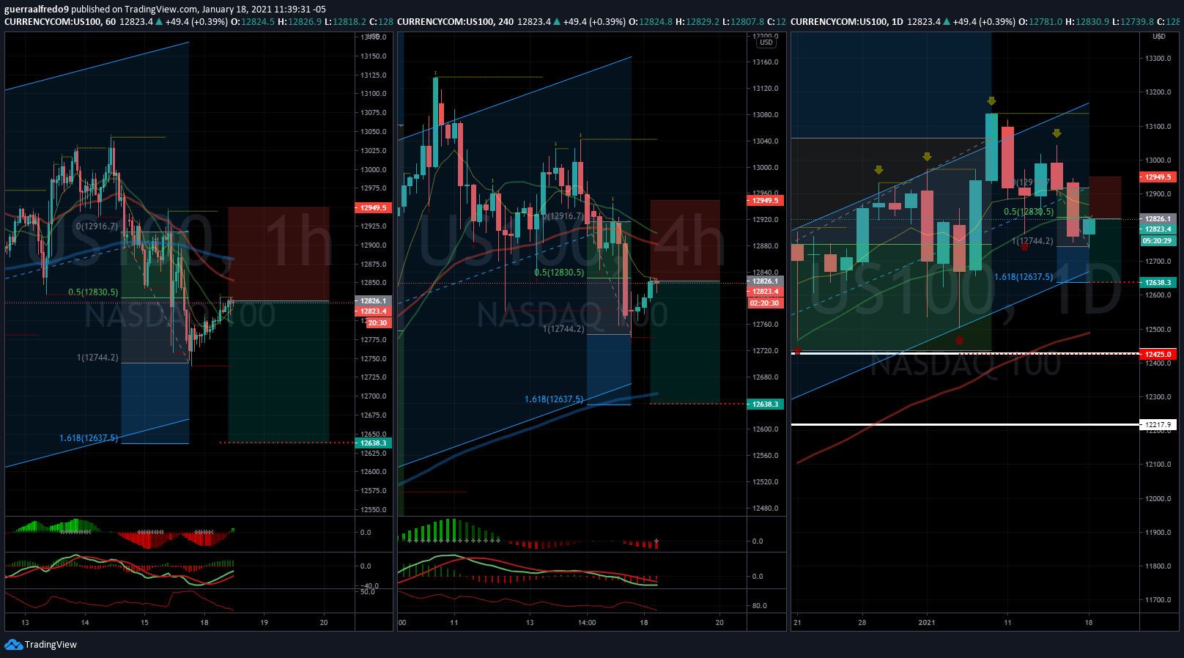The height and width of the screenshot is (658, 1184).
Task: Click the L:12807.8 low value in 240 header
Action: [744, 21]
